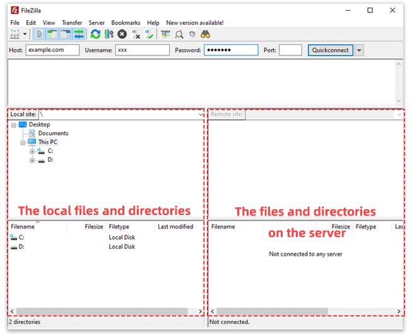Toggle message log display

(x=39, y=34)
